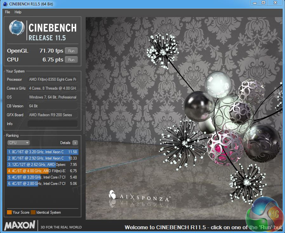
Task: Open the File menu
Action: pyautogui.click(x=7, y=12)
